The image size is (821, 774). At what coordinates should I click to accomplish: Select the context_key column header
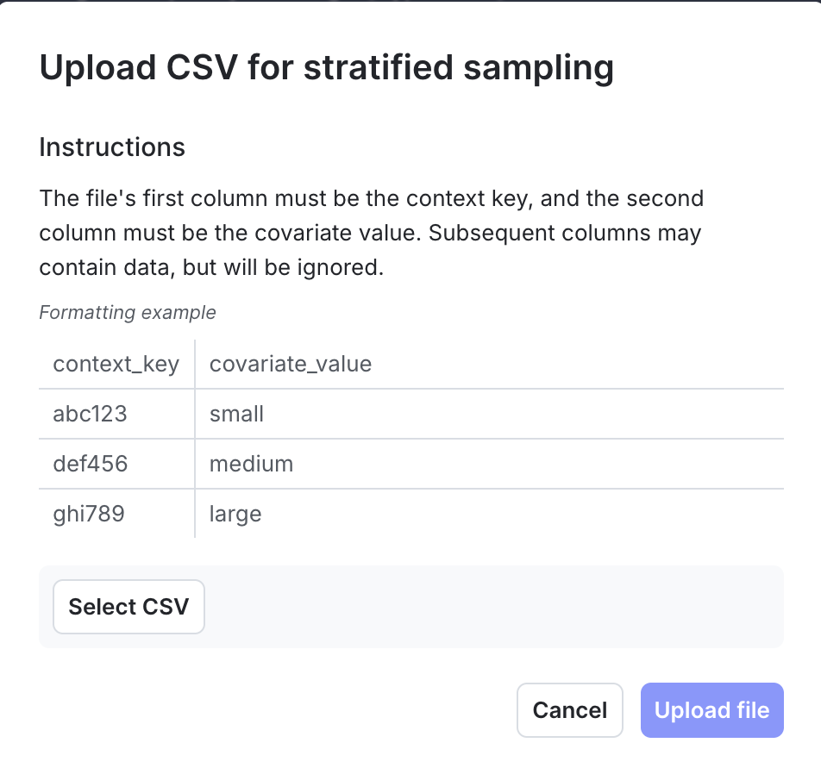(116, 364)
